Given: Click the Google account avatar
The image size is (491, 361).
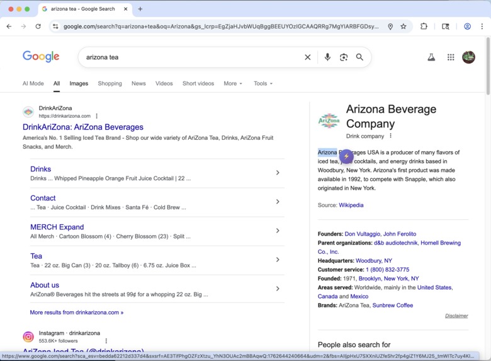Looking at the screenshot, I should pyautogui.click(x=468, y=57).
